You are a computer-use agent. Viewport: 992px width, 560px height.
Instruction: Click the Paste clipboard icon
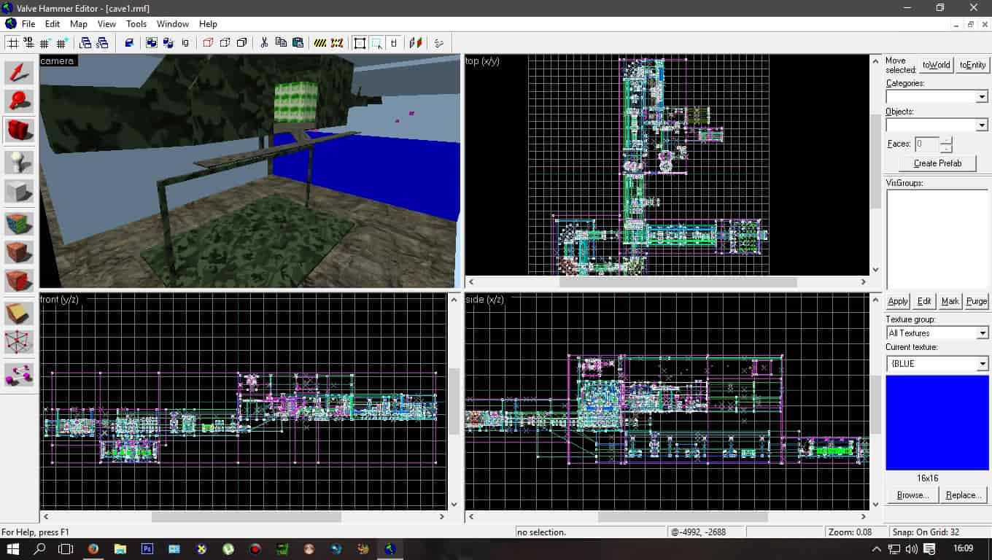[298, 43]
